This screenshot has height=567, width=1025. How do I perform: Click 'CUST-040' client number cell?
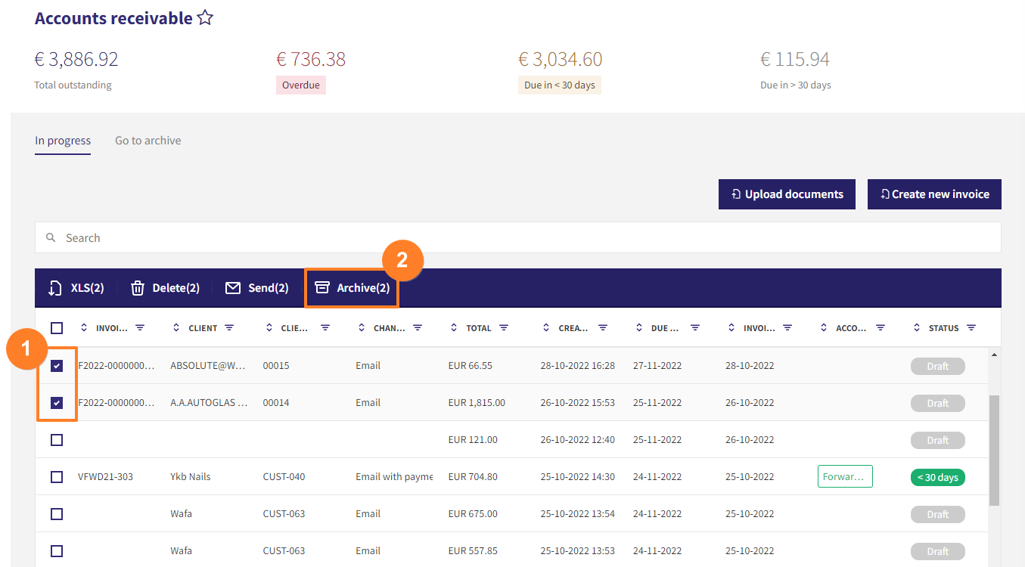click(284, 477)
